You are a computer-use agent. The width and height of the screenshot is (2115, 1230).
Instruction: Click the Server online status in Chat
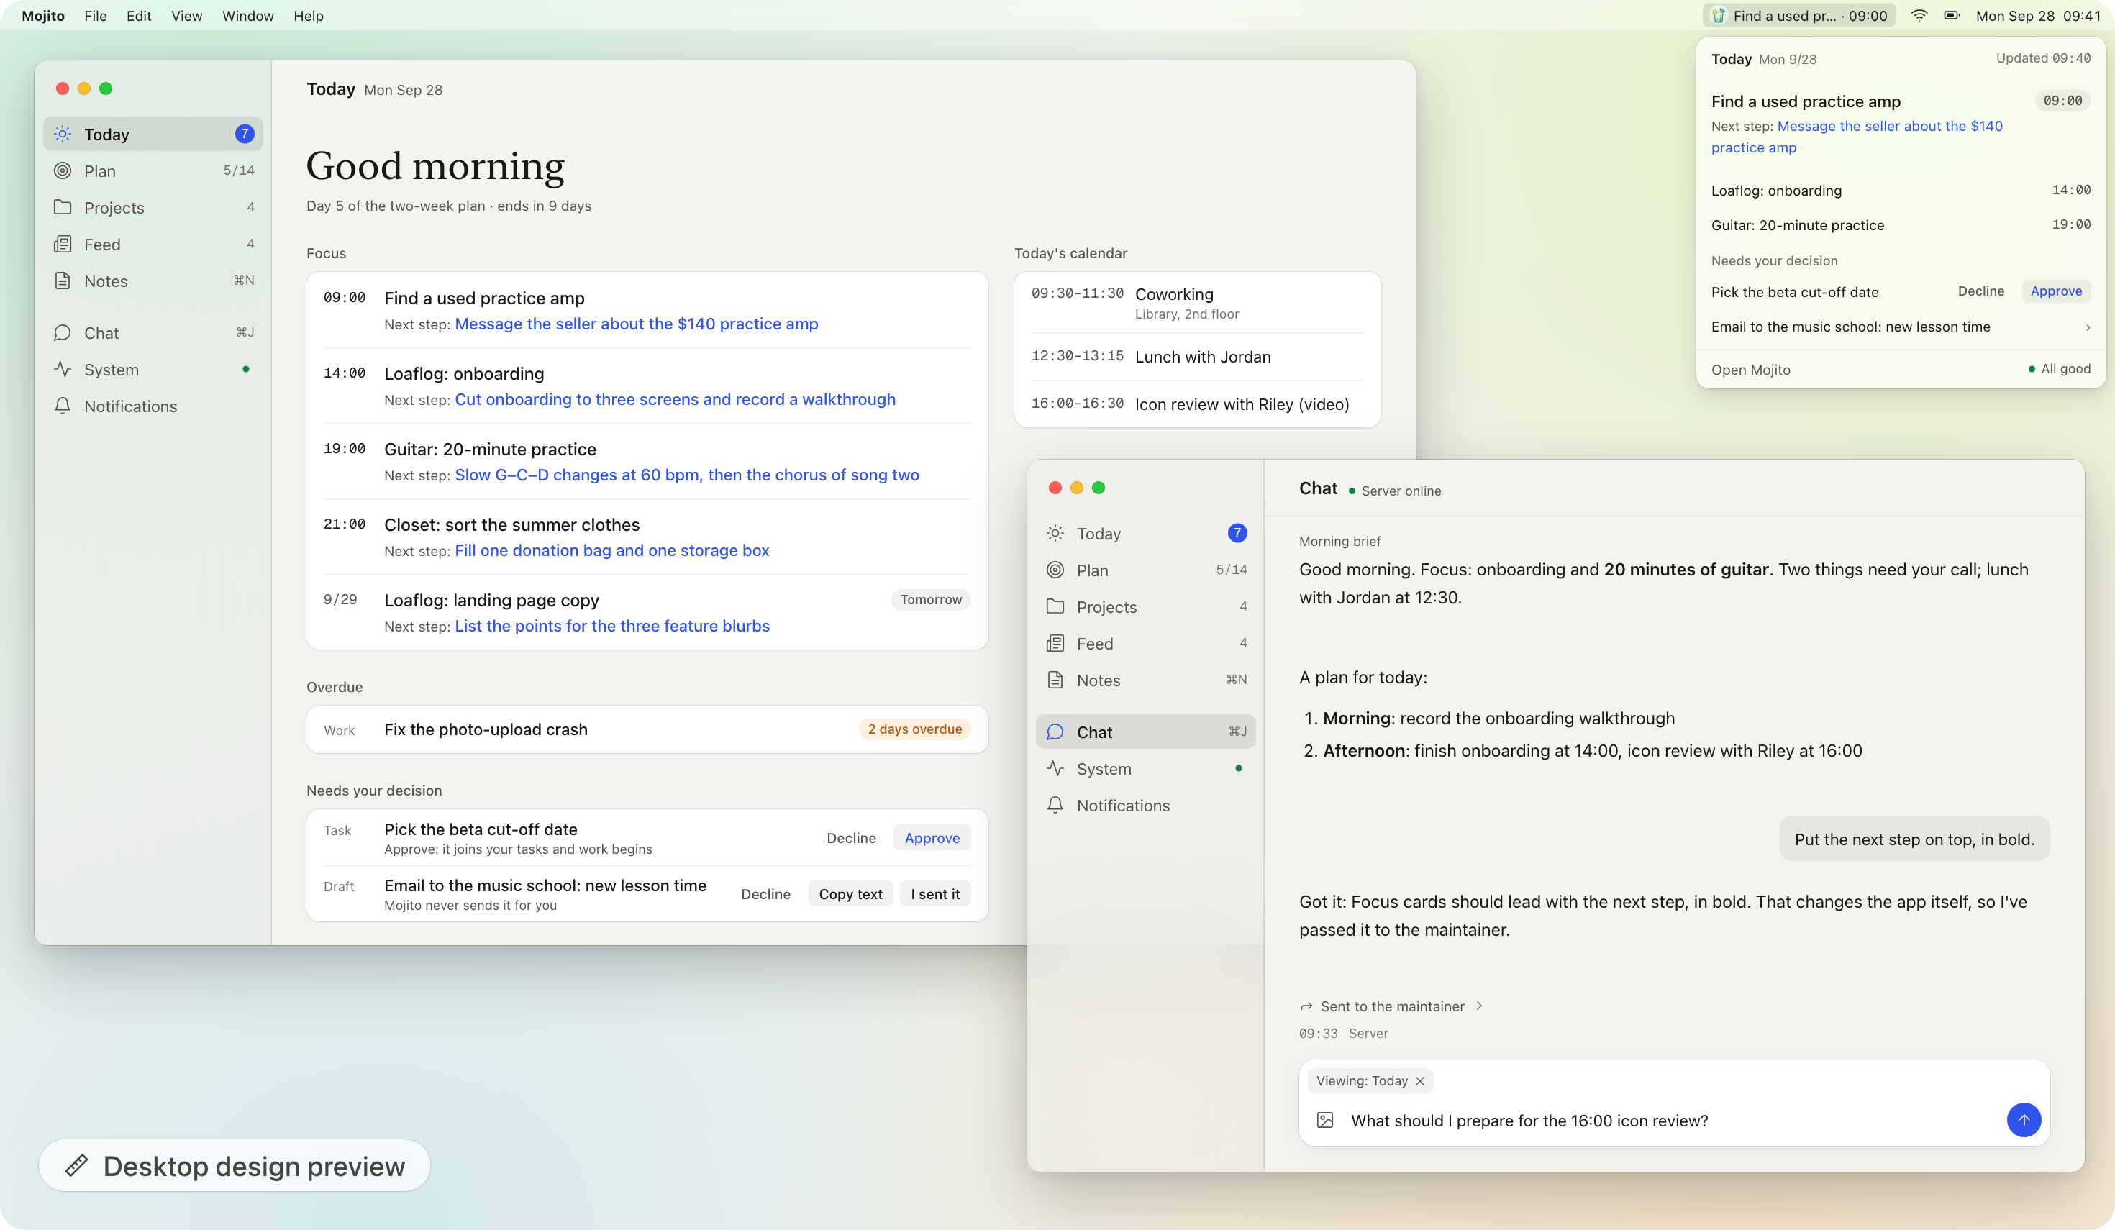point(1394,491)
